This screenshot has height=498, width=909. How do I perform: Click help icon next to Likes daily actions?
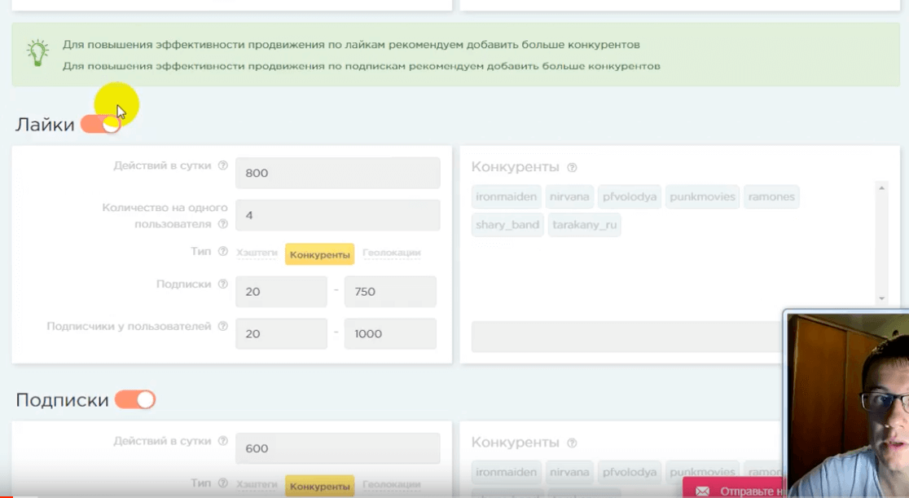[x=223, y=165]
